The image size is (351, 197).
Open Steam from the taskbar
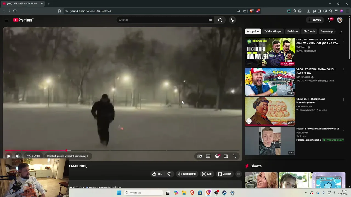[x=224, y=193]
